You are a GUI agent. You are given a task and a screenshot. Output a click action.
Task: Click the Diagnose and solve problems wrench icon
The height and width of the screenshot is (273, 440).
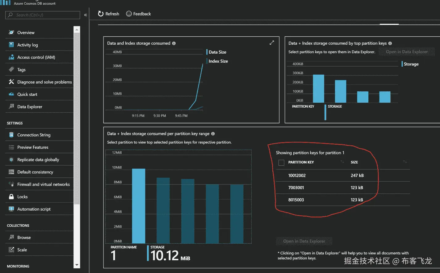pos(11,82)
